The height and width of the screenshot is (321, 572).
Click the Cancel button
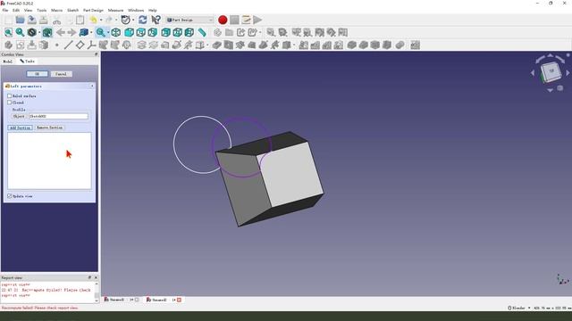[x=61, y=74]
